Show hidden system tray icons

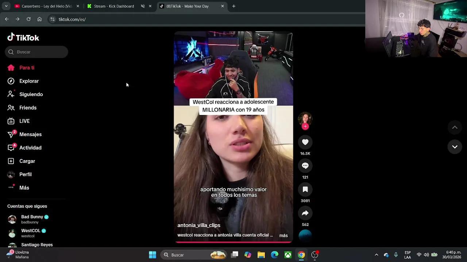377,255
